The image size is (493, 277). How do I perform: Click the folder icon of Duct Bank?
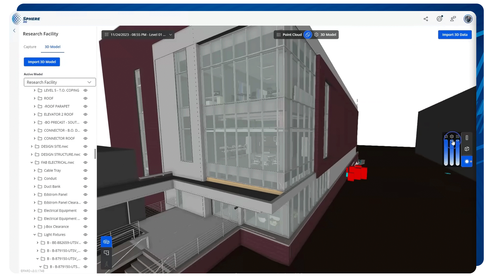click(40, 186)
